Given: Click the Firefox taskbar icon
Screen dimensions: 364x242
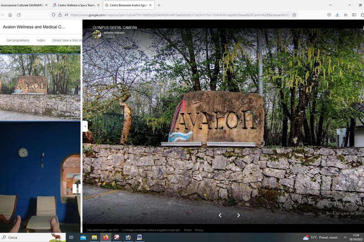Looking at the screenshot, I should 106,237.
